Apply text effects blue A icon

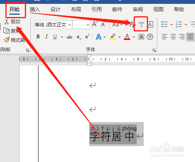point(99,37)
